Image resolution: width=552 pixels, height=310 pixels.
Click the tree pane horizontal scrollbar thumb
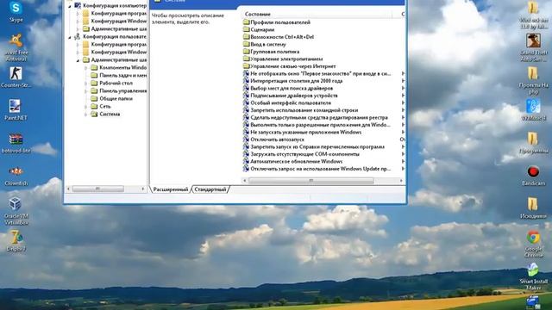point(97,189)
